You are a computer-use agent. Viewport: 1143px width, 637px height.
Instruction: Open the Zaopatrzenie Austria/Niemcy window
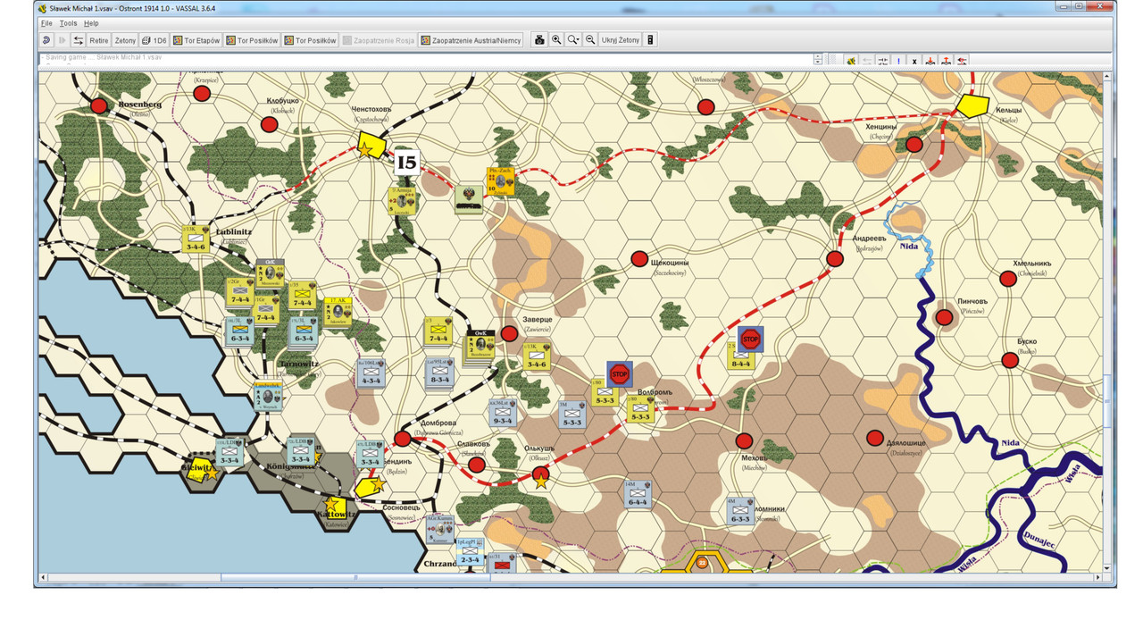pos(471,40)
